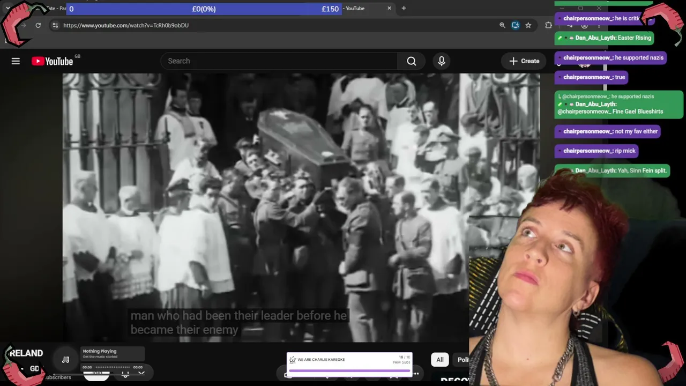
Task: Reload the YouTube page
Action: (38, 25)
